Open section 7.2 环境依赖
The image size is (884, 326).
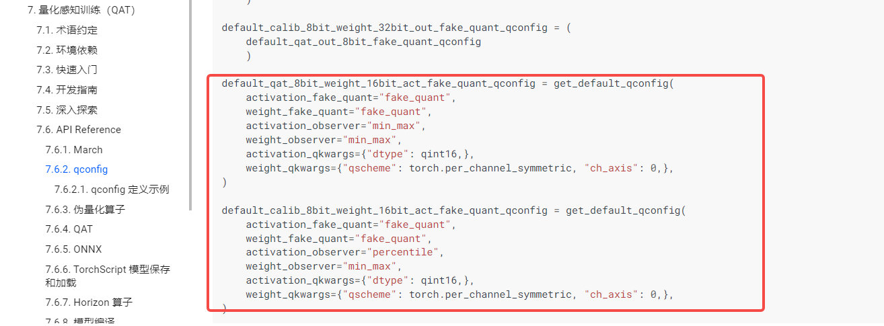coord(67,50)
